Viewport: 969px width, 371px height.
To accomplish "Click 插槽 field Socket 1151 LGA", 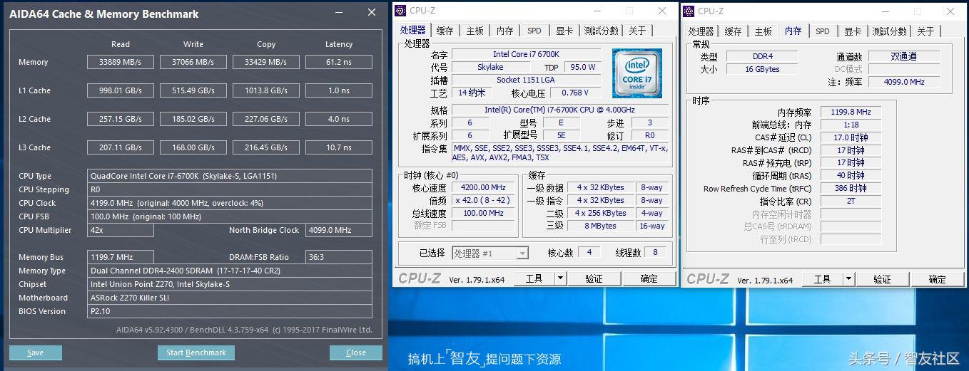I will [527, 80].
